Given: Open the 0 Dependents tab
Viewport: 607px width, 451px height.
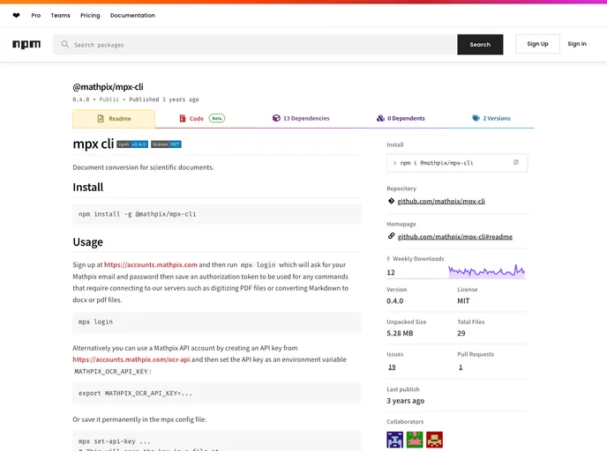Looking at the screenshot, I should (401, 118).
